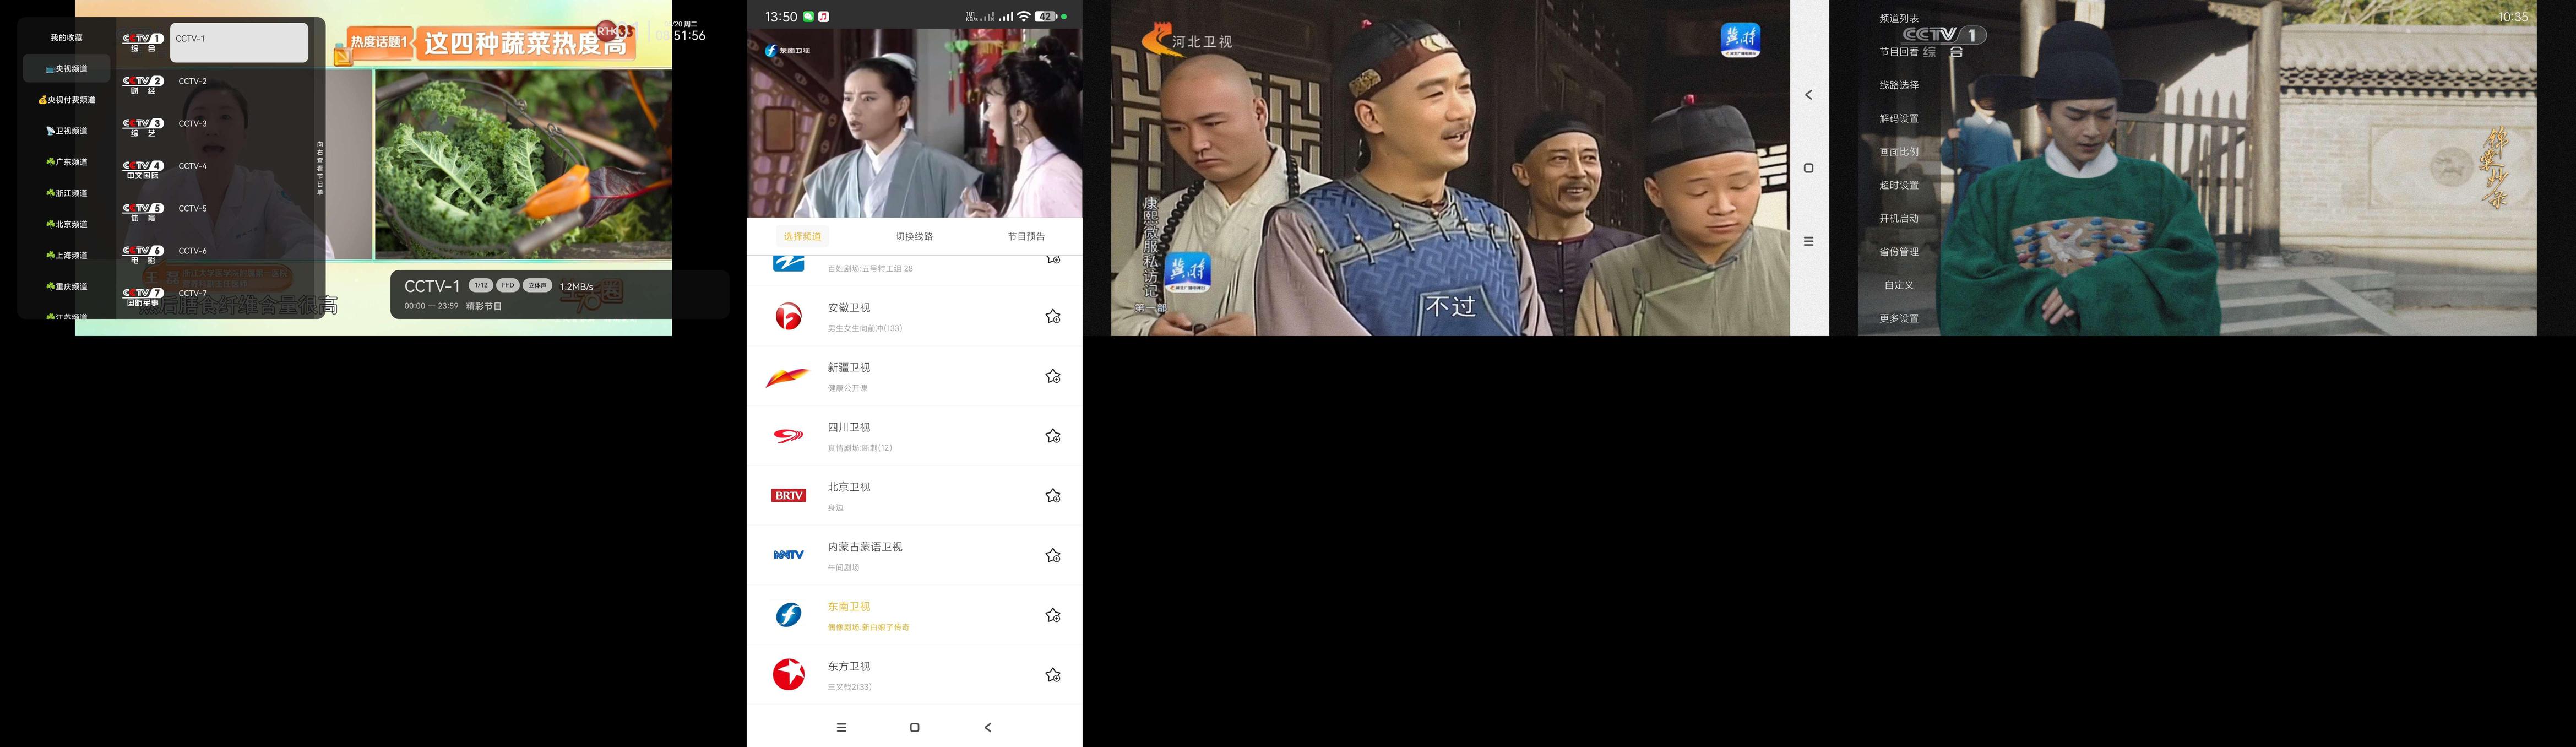Switch to the 选择频道 tab

(802, 237)
